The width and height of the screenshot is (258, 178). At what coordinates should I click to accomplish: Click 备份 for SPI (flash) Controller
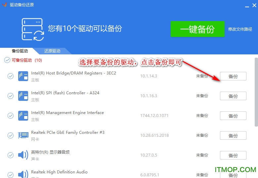pos(233,96)
